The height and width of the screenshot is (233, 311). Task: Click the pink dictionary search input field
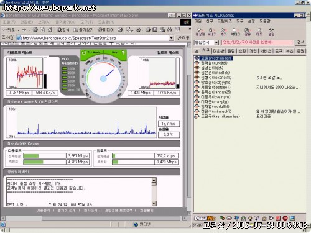click(258, 42)
